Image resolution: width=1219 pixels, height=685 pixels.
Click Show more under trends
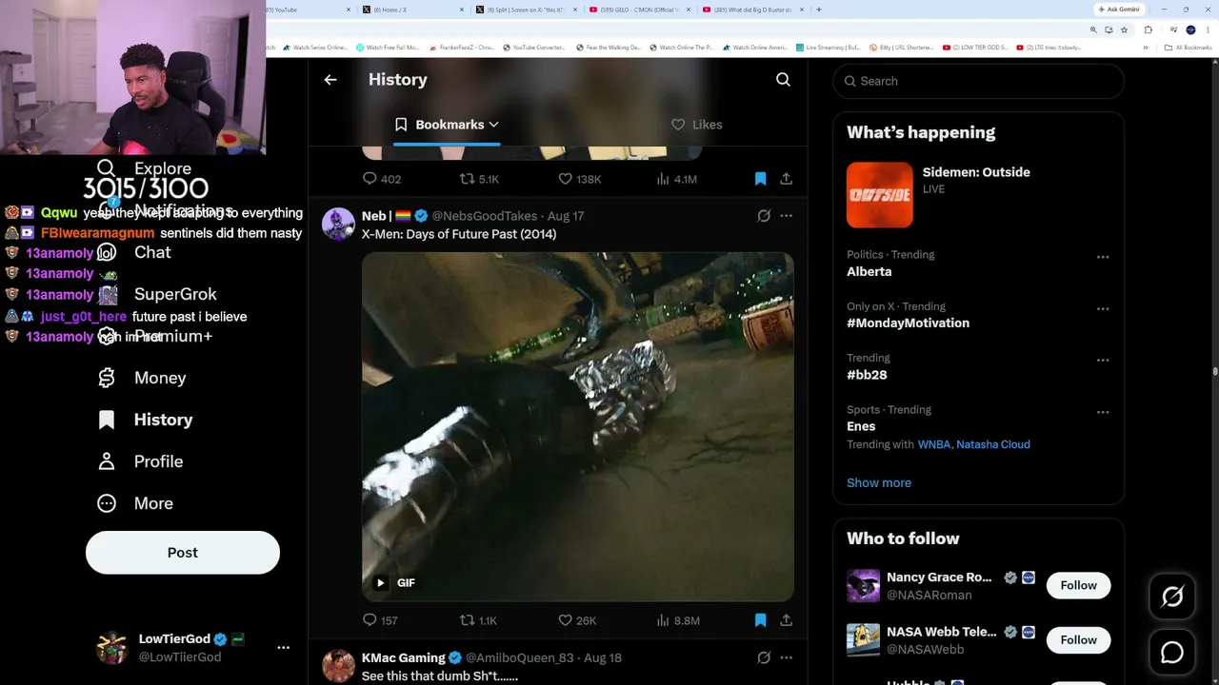879,482
